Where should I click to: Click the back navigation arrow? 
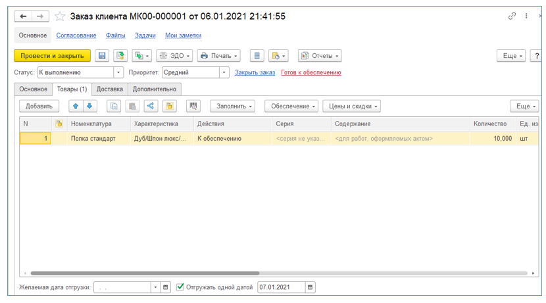23,16
